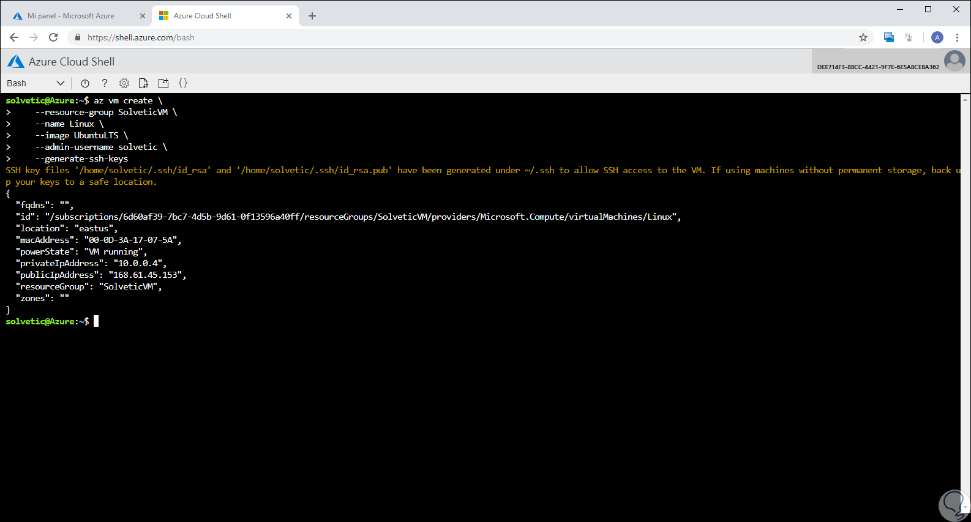Screen dimensions: 971x522
Task: Click the blue monitor extension icon
Action: click(x=889, y=37)
